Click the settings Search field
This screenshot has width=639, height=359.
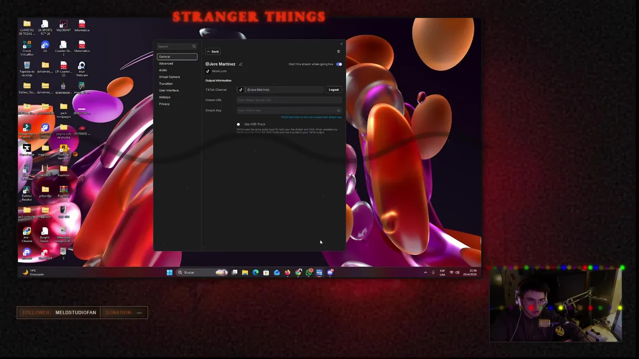pyautogui.click(x=177, y=46)
